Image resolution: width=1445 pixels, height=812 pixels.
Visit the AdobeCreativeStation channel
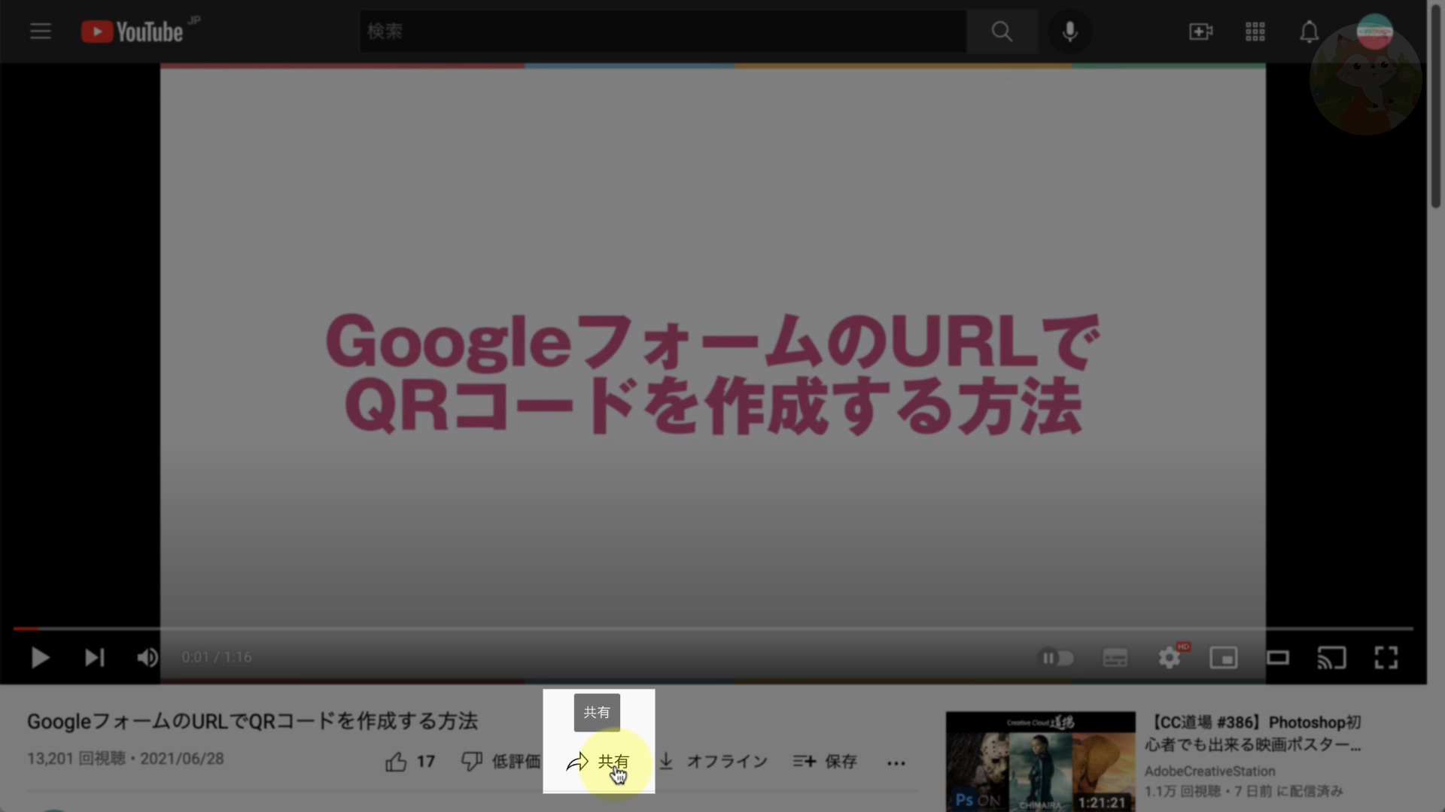(x=1209, y=771)
